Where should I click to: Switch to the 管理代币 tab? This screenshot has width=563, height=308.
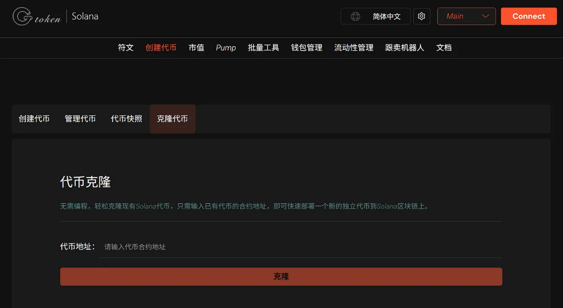(x=80, y=119)
